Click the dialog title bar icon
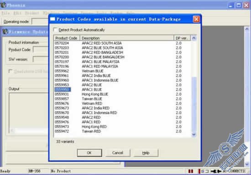Image resolution: width=251 pixels, height=175 pixels. [x=52, y=19]
